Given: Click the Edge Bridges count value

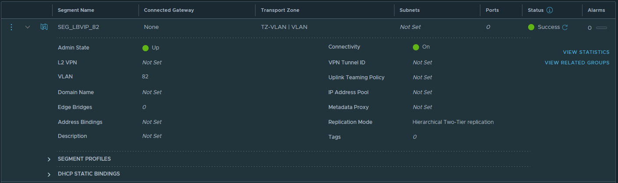Looking at the screenshot, I should pyautogui.click(x=144, y=107).
